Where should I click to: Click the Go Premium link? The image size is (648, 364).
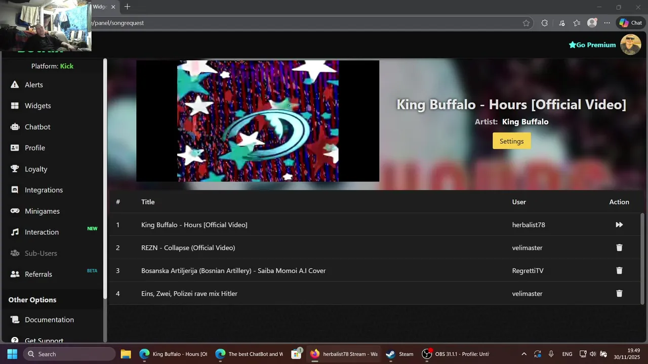click(x=592, y=45)
